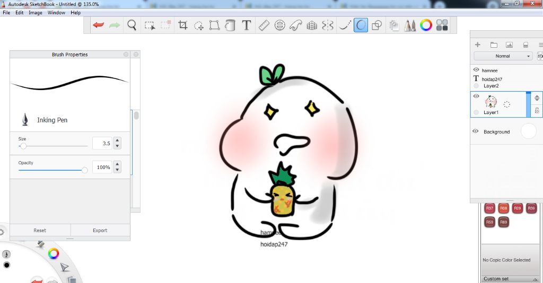The image size is (543, 283).
Task: Open the Color Wheel in top toolbar
Action: (426, 25)
